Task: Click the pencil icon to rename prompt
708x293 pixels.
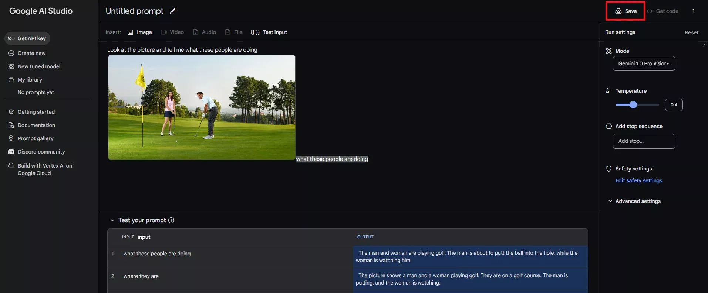Action: pyautogui.click(x=172, y=11)
